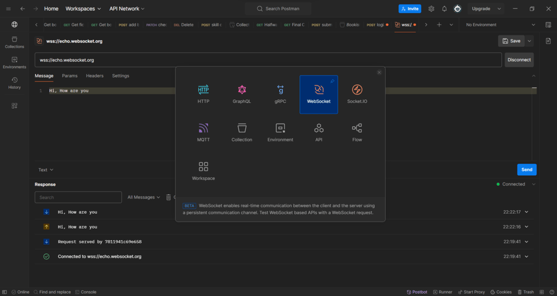This screenshot has height=296, width=557.
Task: Open Trash from status bar
Action: pyautogui.click(x=526, y=292)
